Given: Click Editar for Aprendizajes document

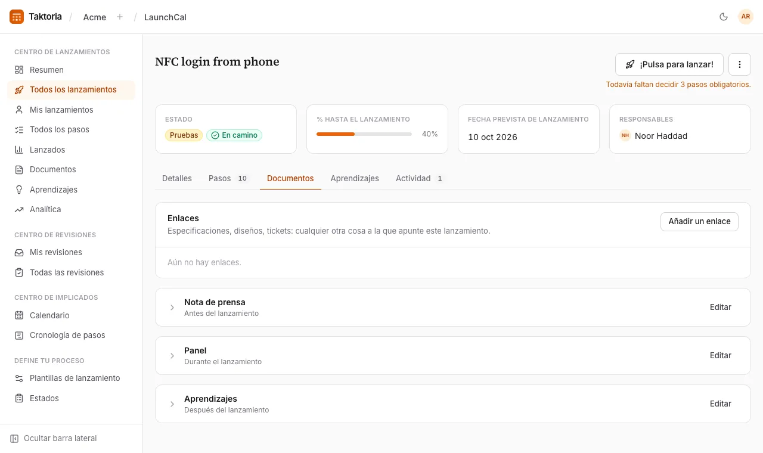Looking at the screenshot, I should click(x=720, y=404).
